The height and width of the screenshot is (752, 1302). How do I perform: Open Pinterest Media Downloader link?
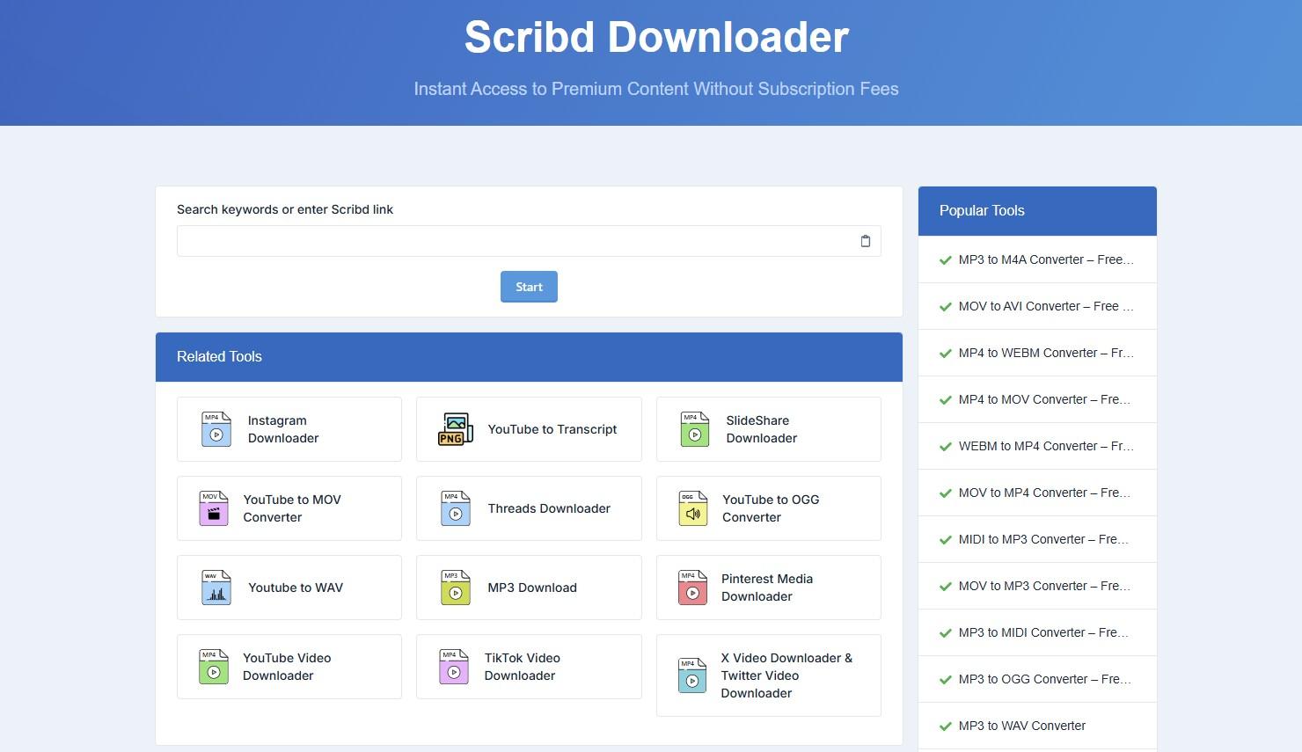pos(769,588)
